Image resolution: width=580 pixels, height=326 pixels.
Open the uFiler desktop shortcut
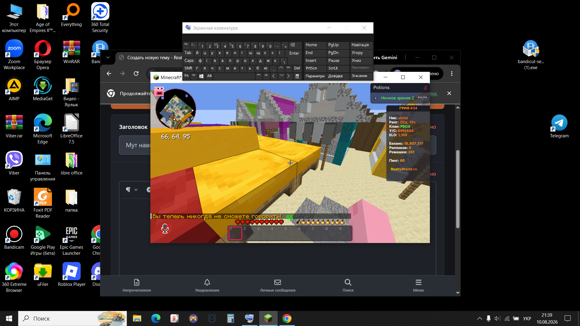pos(43,275)
